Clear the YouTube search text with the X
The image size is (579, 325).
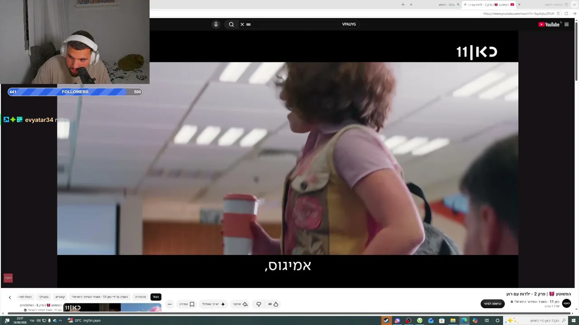point(242,24)
